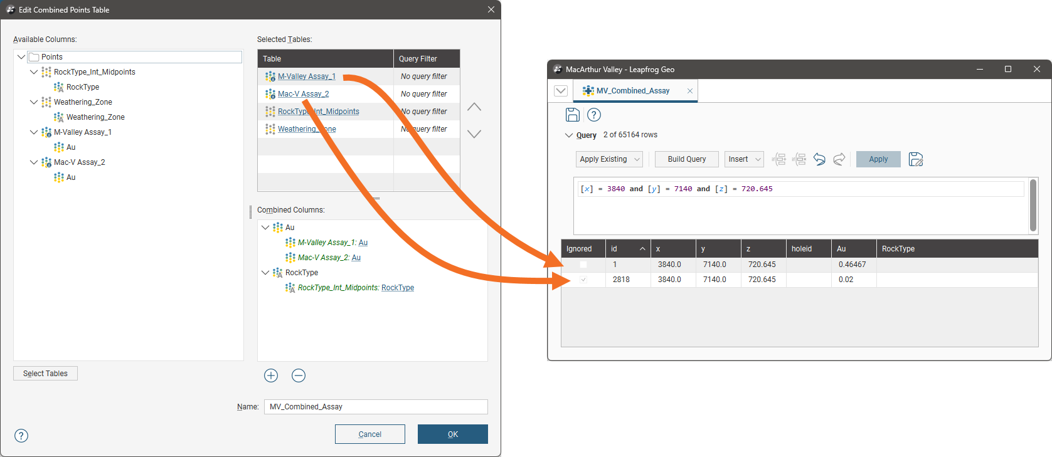Toggle Ignored checkbox for row id 1
Screen dimensions: 1052x457
583,265
